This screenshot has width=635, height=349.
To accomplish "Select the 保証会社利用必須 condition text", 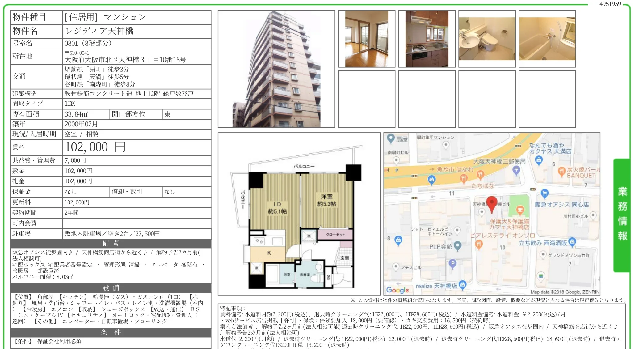I will point(59,342).
